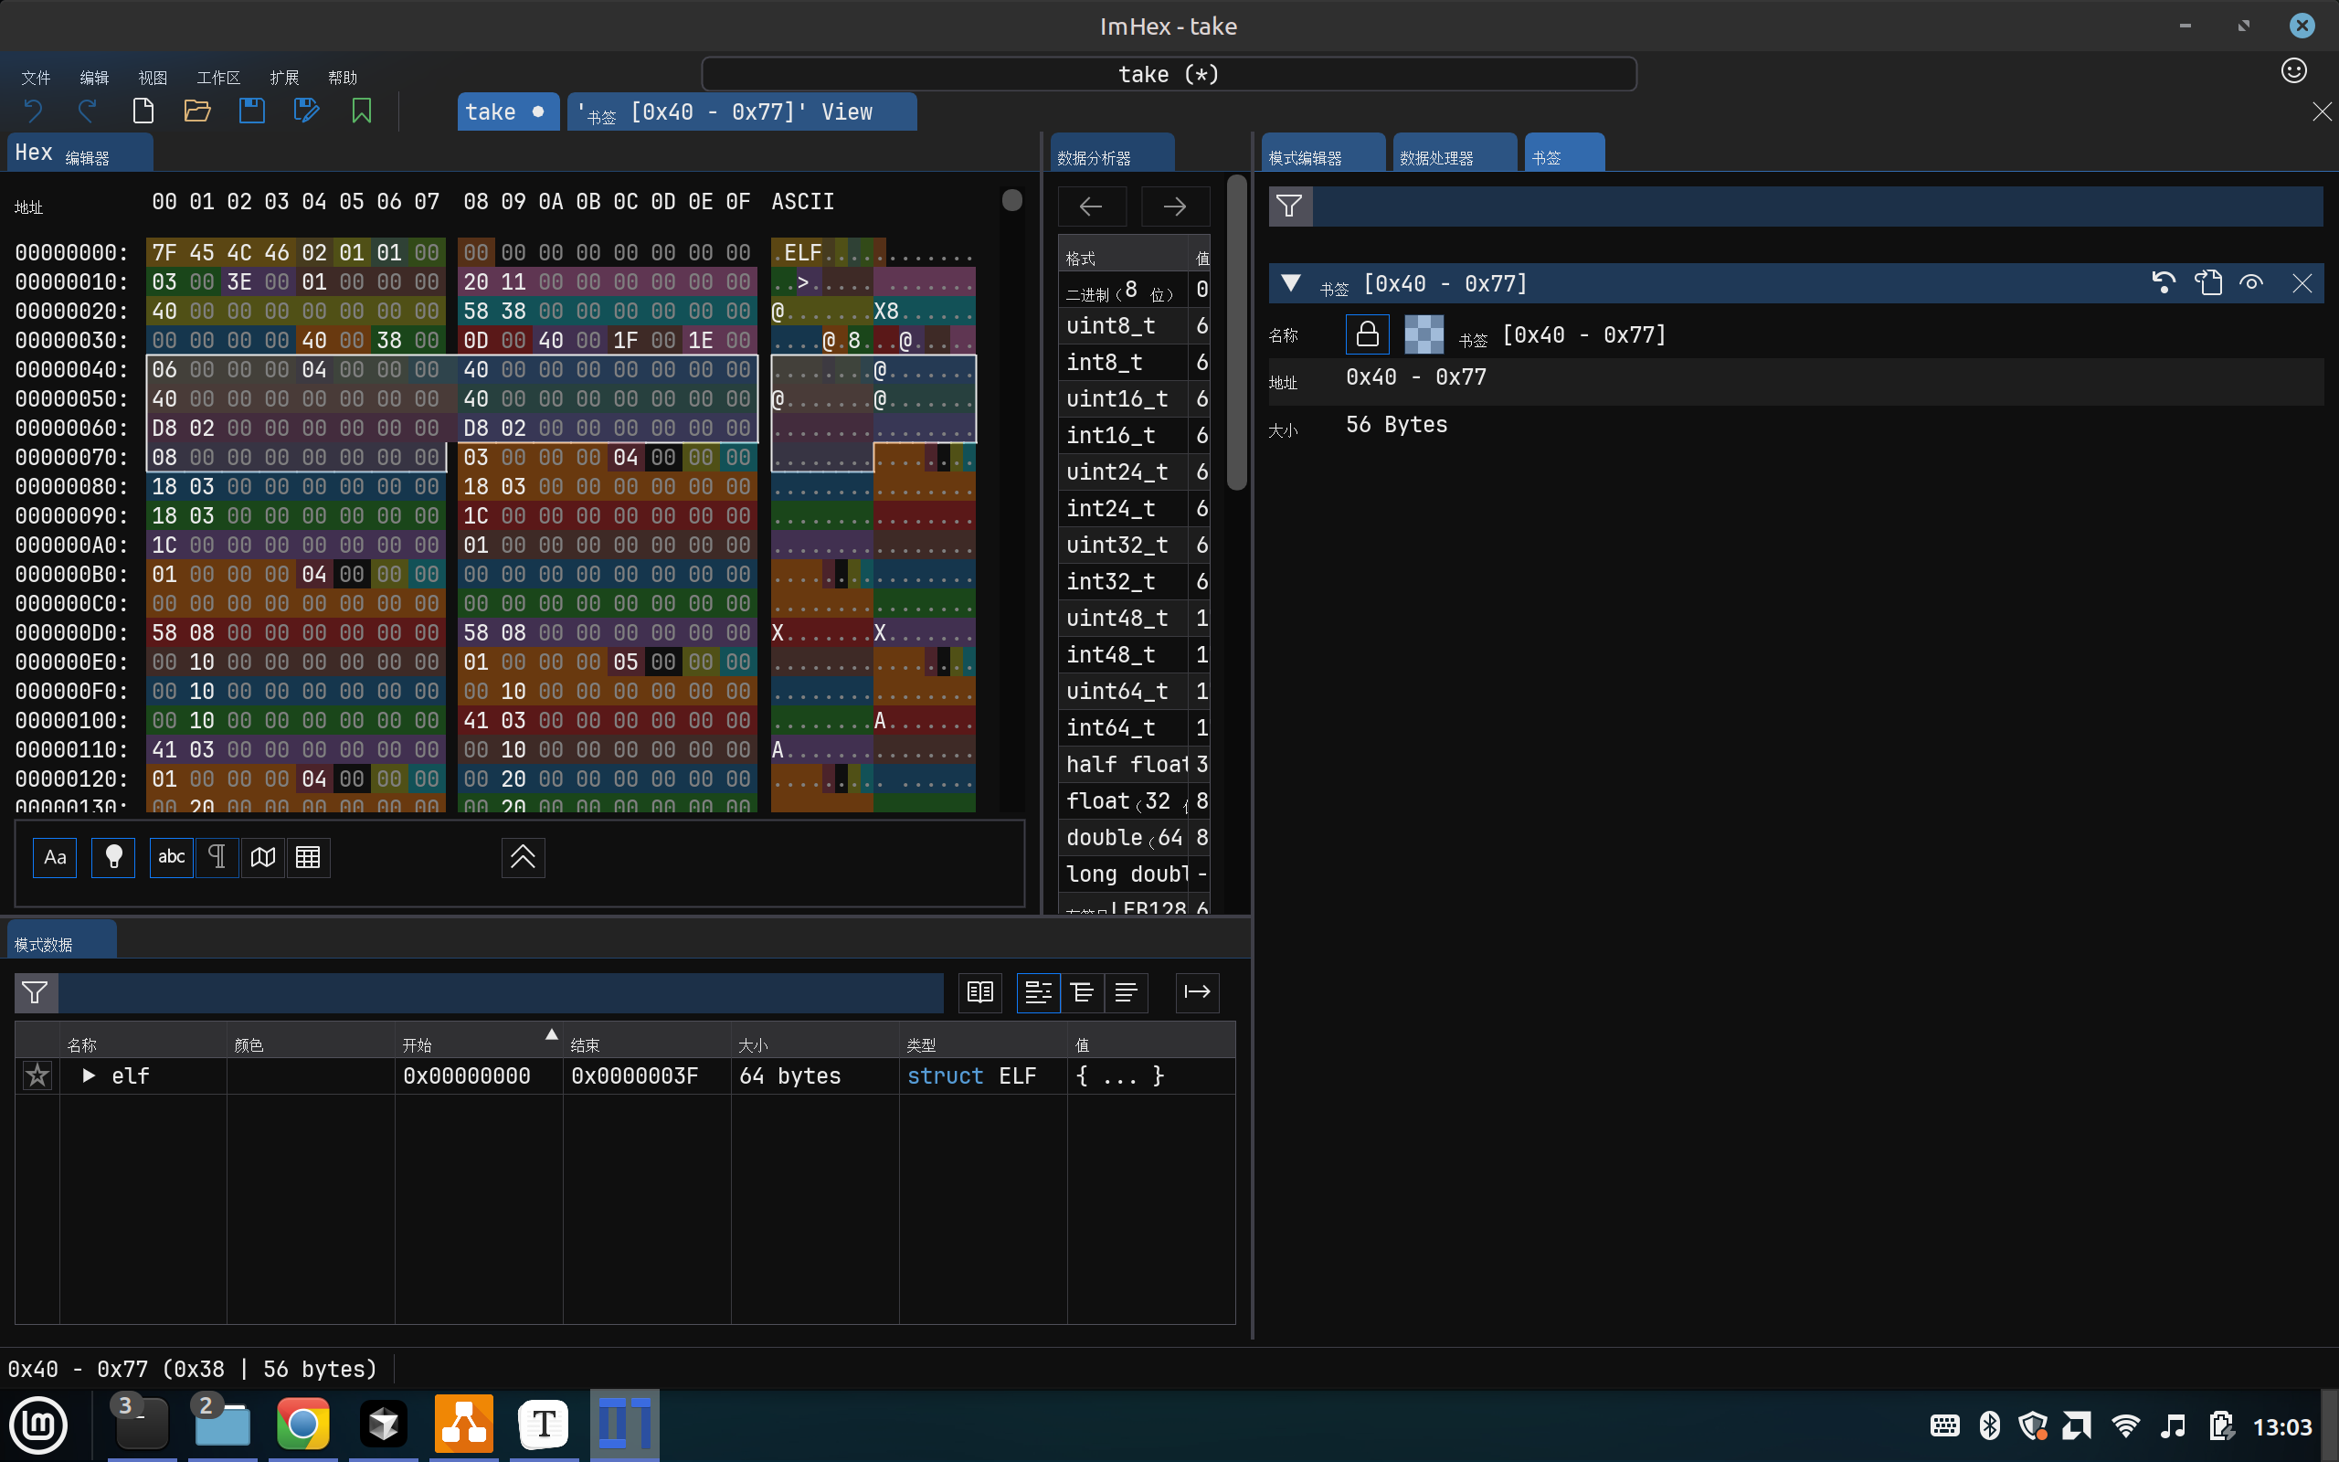Switch to the 数据处理器 tab
Image resolution: width=2339 pixels, height=1462 pixels.
coord(1436,156)
